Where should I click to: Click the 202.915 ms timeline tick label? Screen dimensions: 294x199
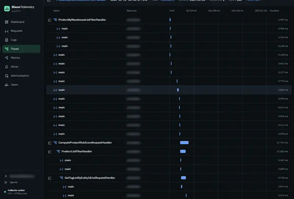(x=261, y=11)
